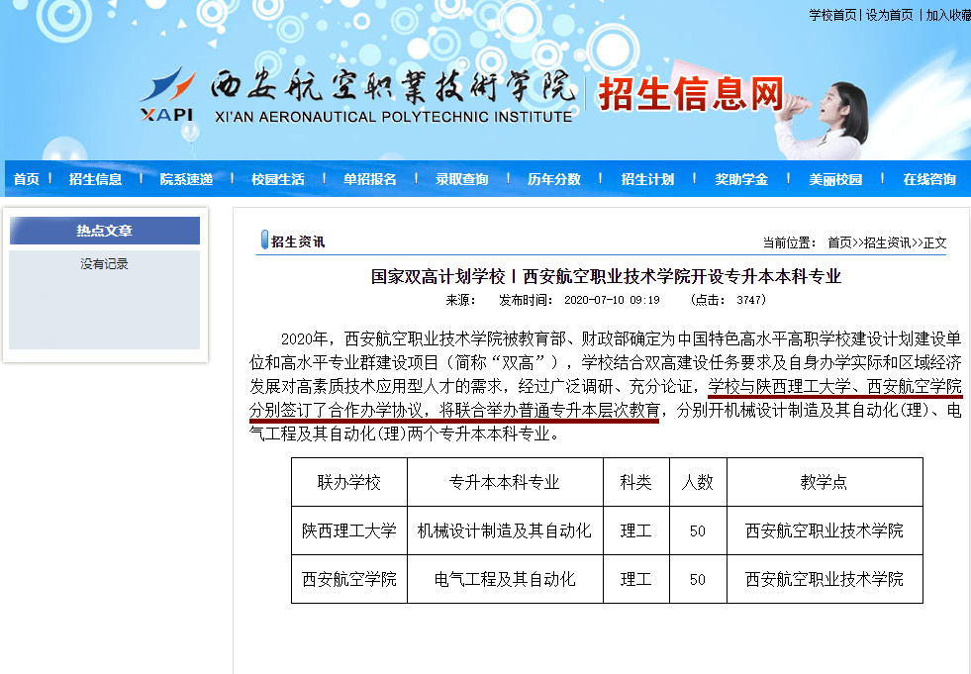The height and width of the screenshot is (674, 971).
Task: Click the 设为首页 top link
Action: point(889,15)
